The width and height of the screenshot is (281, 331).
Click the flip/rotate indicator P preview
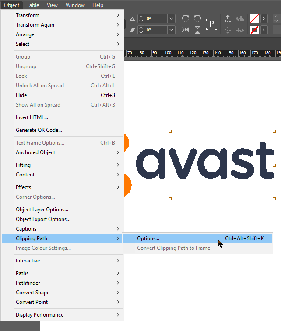click(211, 24)
